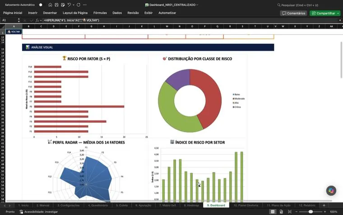Open the Revisão ribbon tab

coord(133,13)
